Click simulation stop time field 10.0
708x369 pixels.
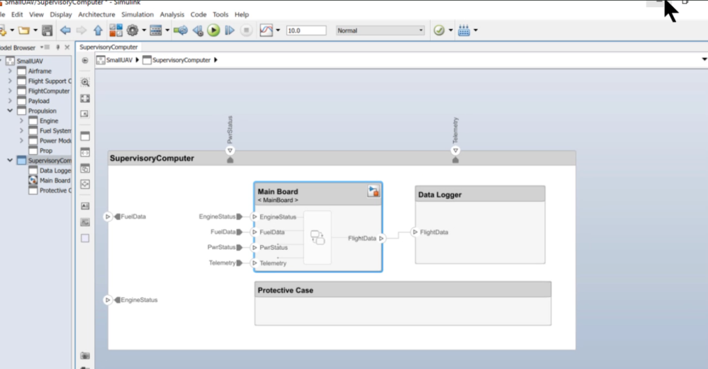(306, 30)
